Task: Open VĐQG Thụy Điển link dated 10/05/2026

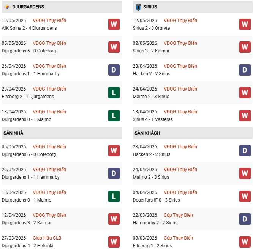Action: point(49,21)
